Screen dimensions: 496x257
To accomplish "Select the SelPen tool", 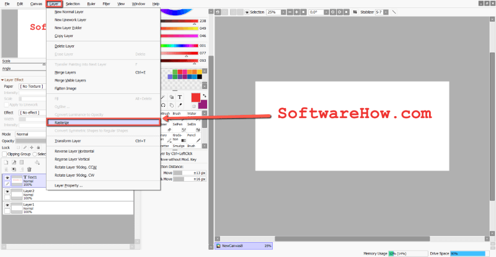I will (179, 127).
